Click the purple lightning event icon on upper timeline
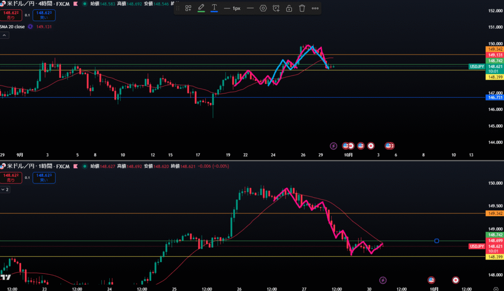Image resolution: width=504 pixels, height=291 pixels. (333, 146)
